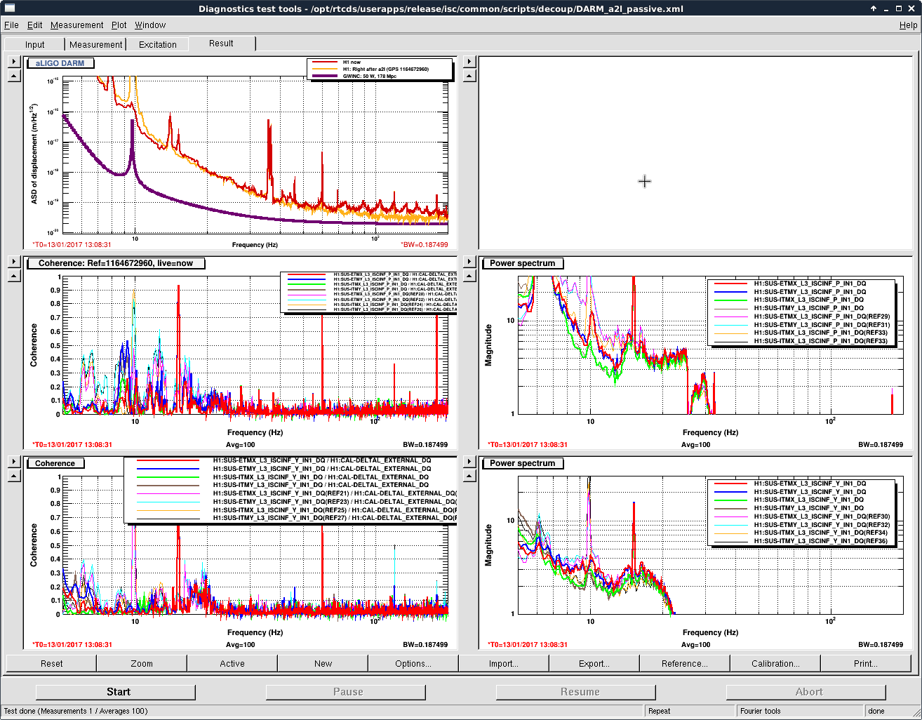The image size is (922, 720).
Task: Click the right-arrow button beside the ISCINF_P Power spectrum plot
Action: pyautogui.click(x=469, y=262)
